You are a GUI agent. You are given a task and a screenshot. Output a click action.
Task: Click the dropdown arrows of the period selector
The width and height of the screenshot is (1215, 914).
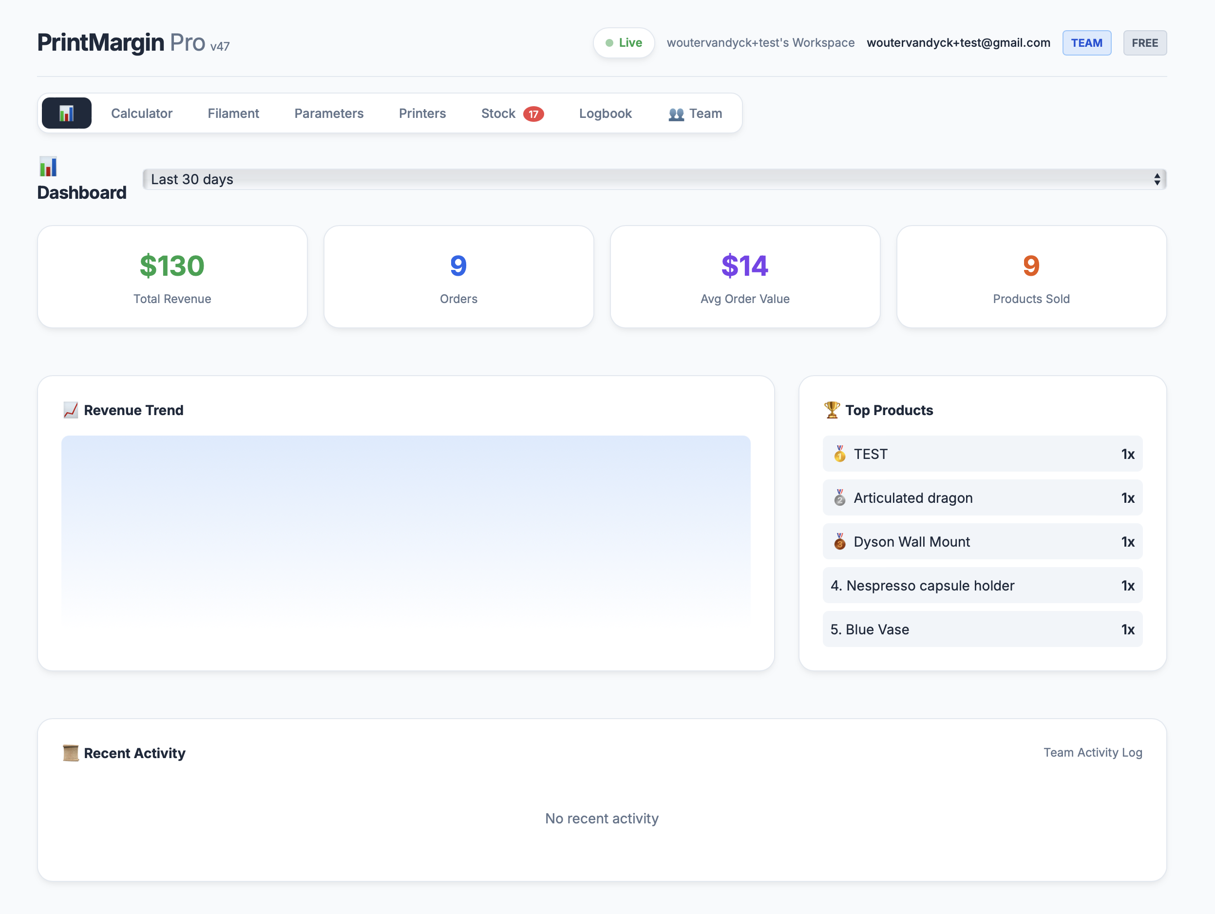[1157, 179]
